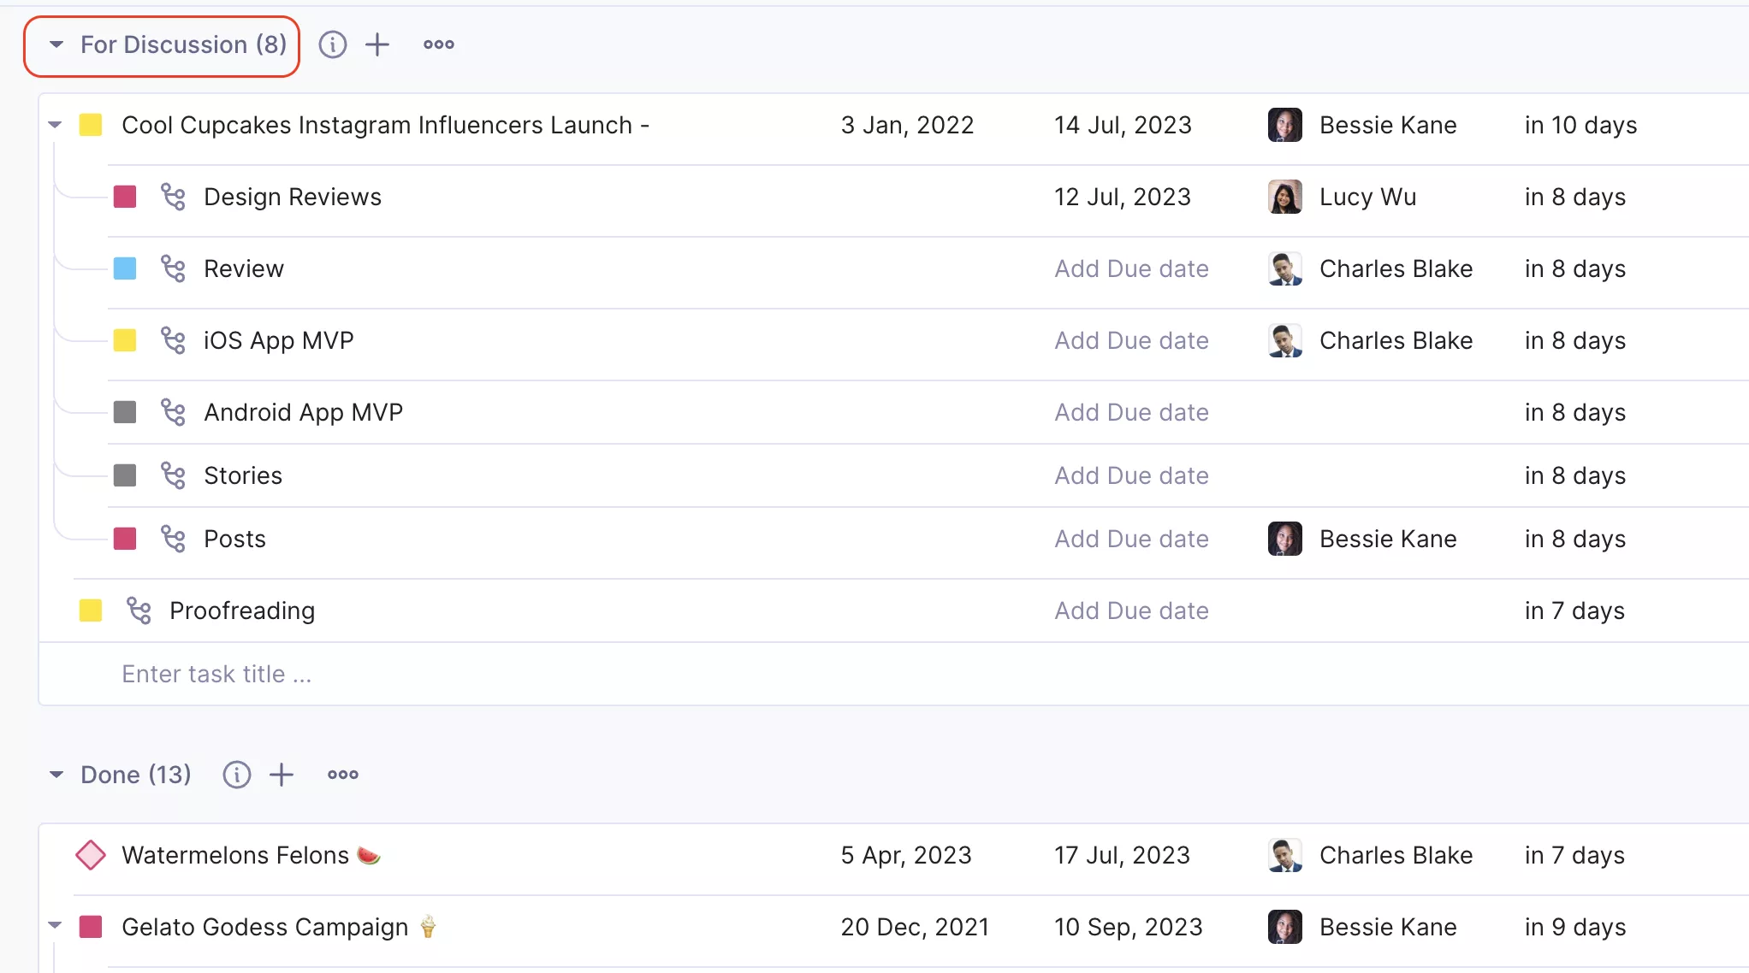Screen dimensions: 1749x973
Task: Add Due date for Proofreading task
Action: coord(1131,610)
